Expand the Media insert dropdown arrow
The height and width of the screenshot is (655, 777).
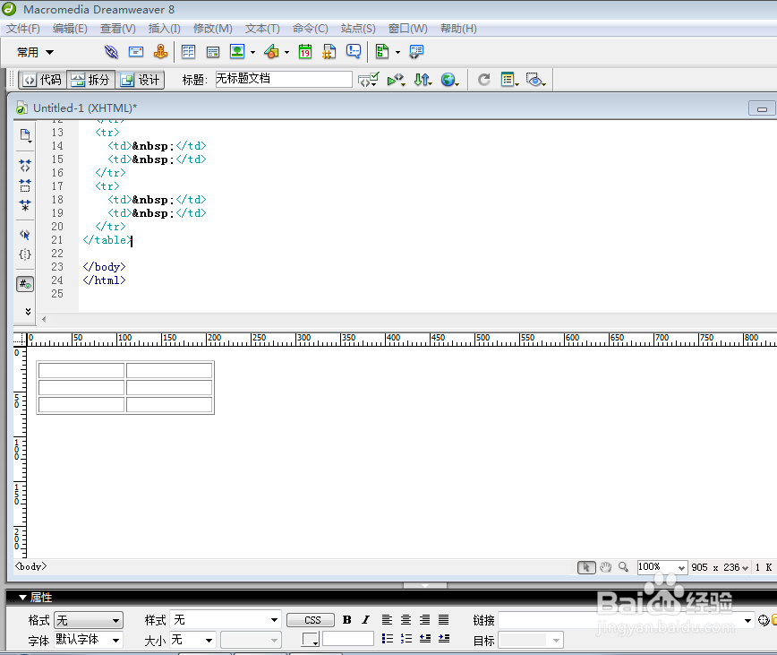(287, 52)
